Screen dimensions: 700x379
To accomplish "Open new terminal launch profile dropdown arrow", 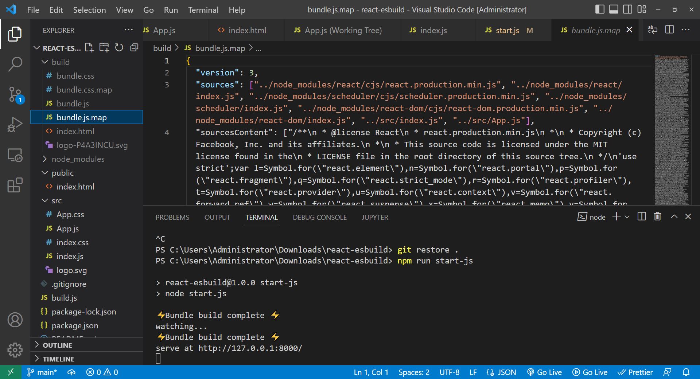I will [627, 217].
